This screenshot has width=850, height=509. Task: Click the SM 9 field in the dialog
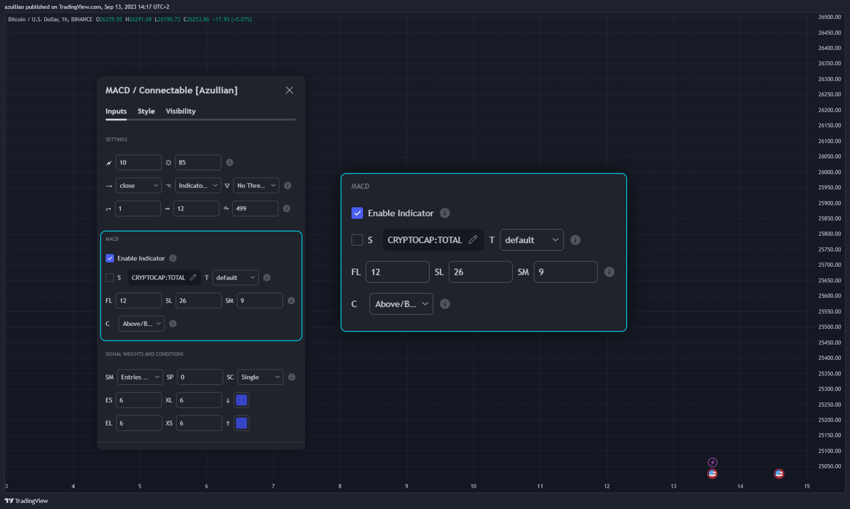click(x=260, y=301)
